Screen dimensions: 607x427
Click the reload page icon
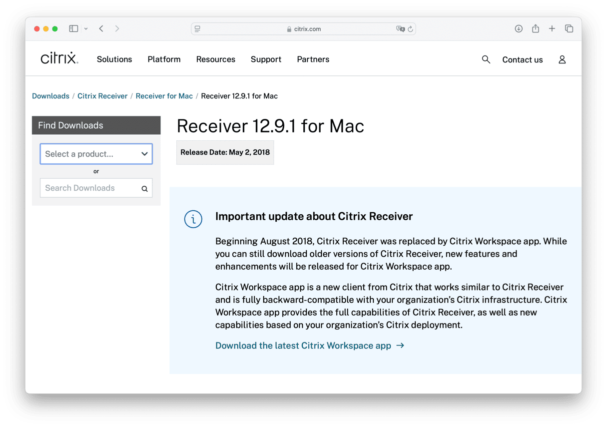410,29
